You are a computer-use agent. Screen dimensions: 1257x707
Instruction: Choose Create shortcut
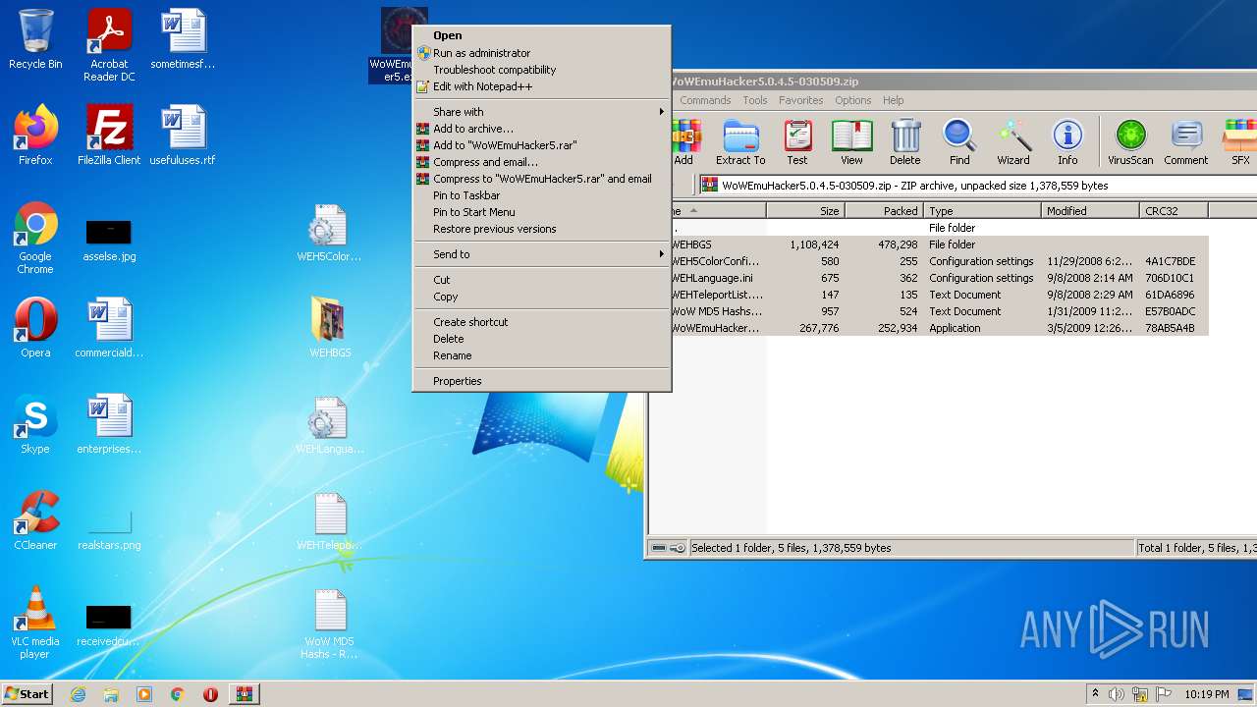(541, 322)
